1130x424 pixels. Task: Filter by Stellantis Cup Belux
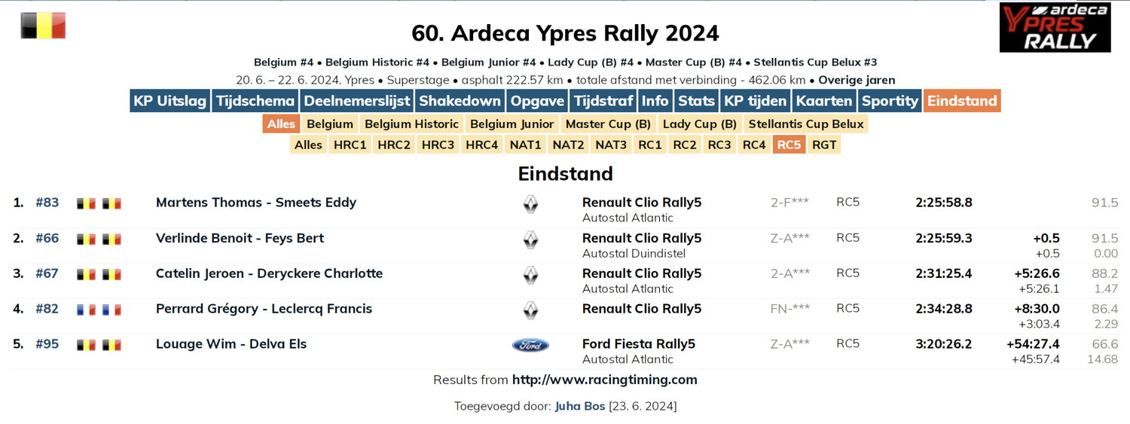[806, 124]
